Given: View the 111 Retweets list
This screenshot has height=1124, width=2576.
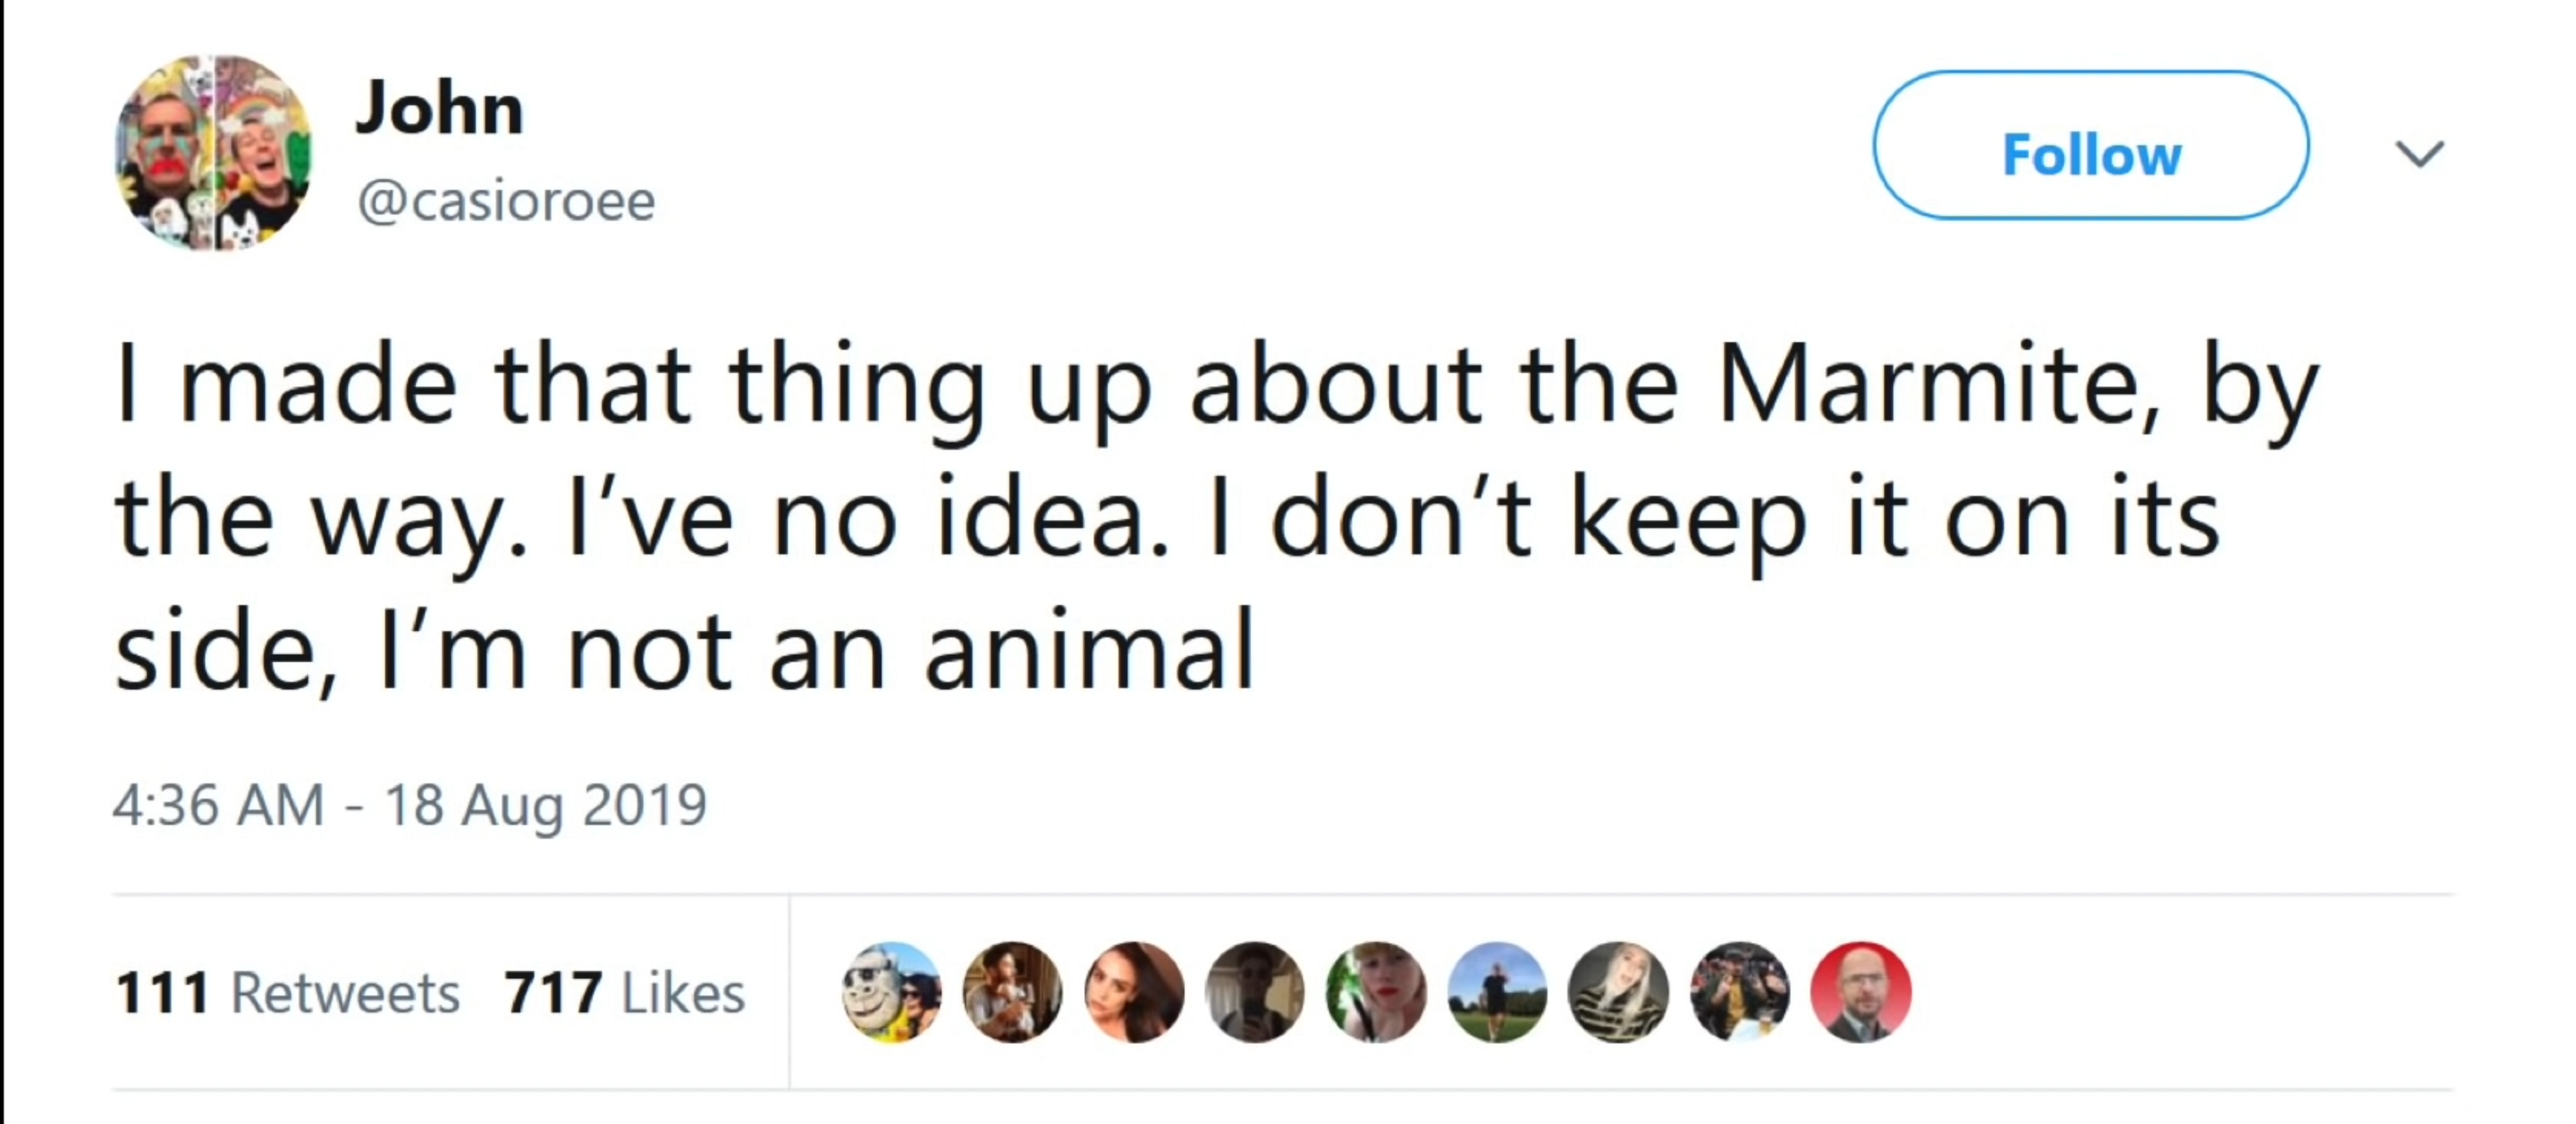Looking at the screenshot, I should 287,993.
